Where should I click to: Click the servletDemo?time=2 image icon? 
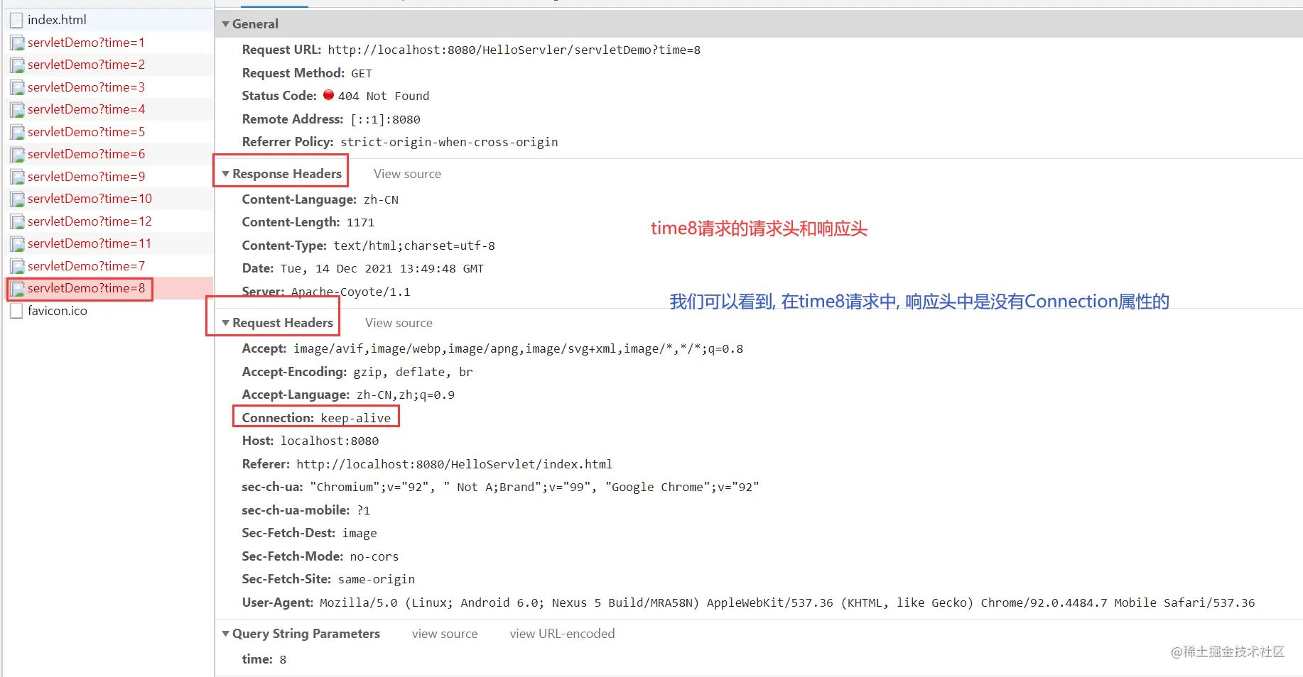(x=17, y=65)
